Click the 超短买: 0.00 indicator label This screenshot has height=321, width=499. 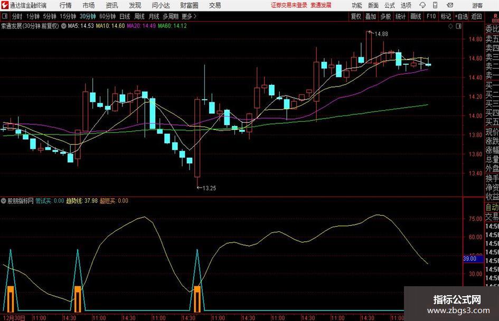point(114,201)
